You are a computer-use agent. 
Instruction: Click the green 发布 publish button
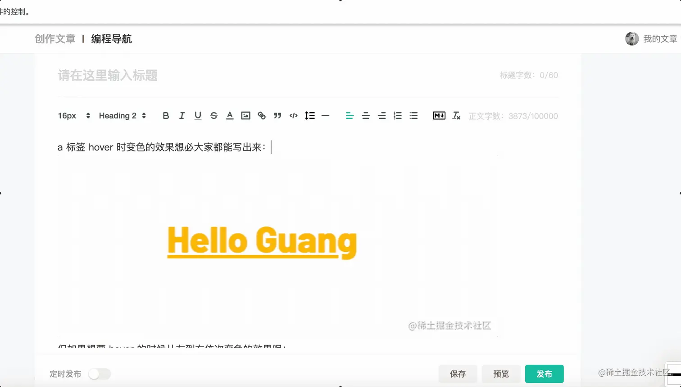544,374
